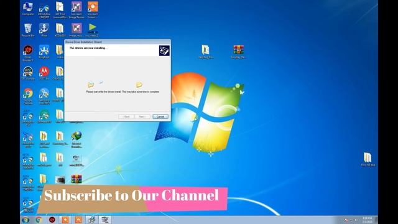
Task: Open the Internet Download Manager globe icon
Action: (x=76, y=139)
